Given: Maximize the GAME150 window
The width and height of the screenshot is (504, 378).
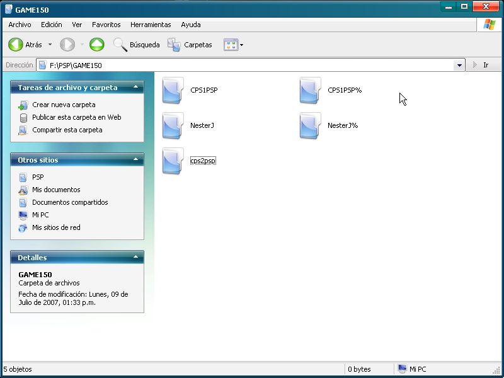Looking at the screenshot, I should pos(464,7).
